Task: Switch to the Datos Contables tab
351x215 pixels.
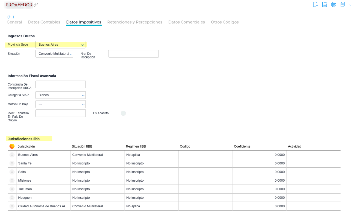Action: (44, 22)
